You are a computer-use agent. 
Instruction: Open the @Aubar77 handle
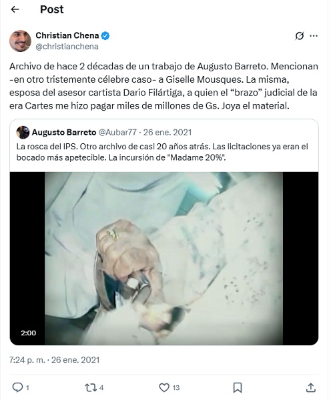(x=117, y=133)
